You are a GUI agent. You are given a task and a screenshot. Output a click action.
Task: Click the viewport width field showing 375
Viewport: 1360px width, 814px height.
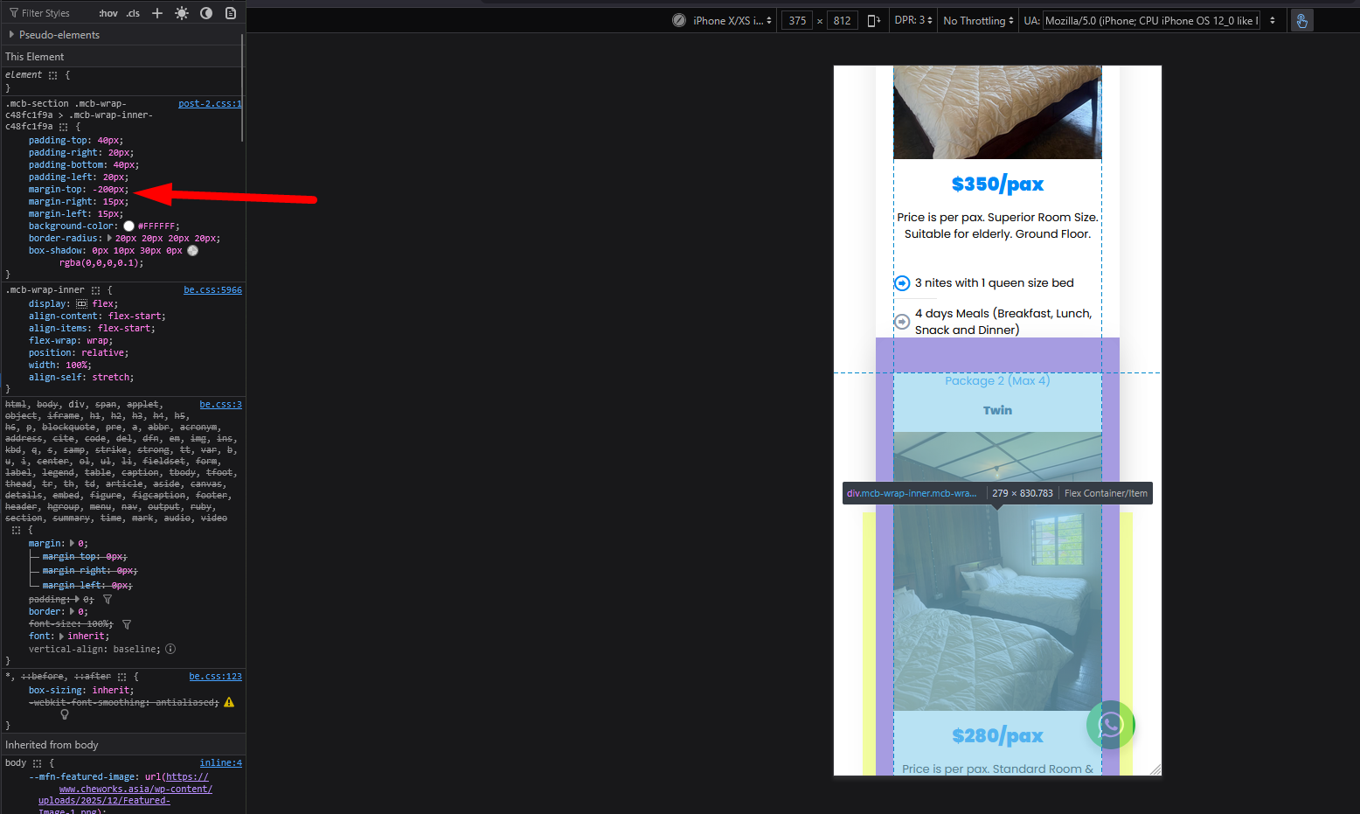[x=797, y=21]
